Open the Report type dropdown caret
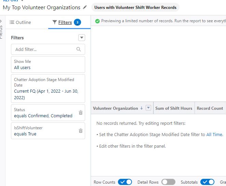226x186 pixels. pyautogui.click(x=23, y=1)
